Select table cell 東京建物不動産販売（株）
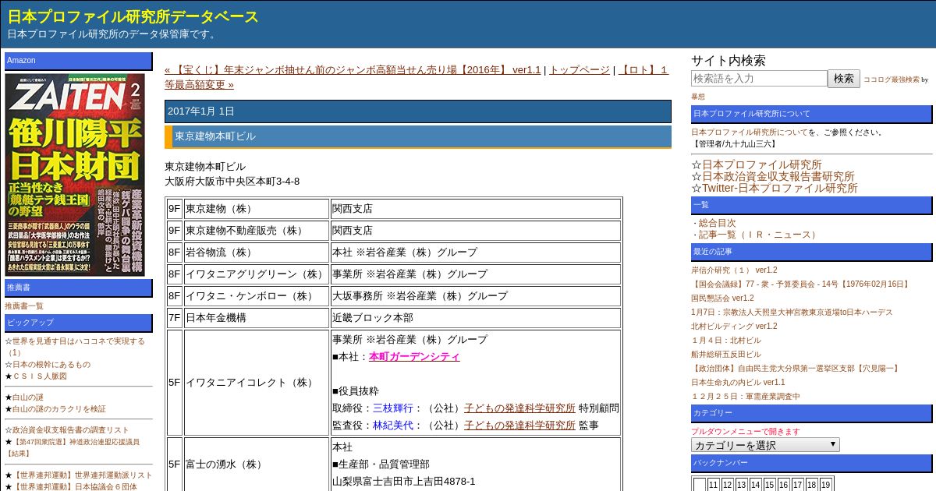 (x=256, y=231)
